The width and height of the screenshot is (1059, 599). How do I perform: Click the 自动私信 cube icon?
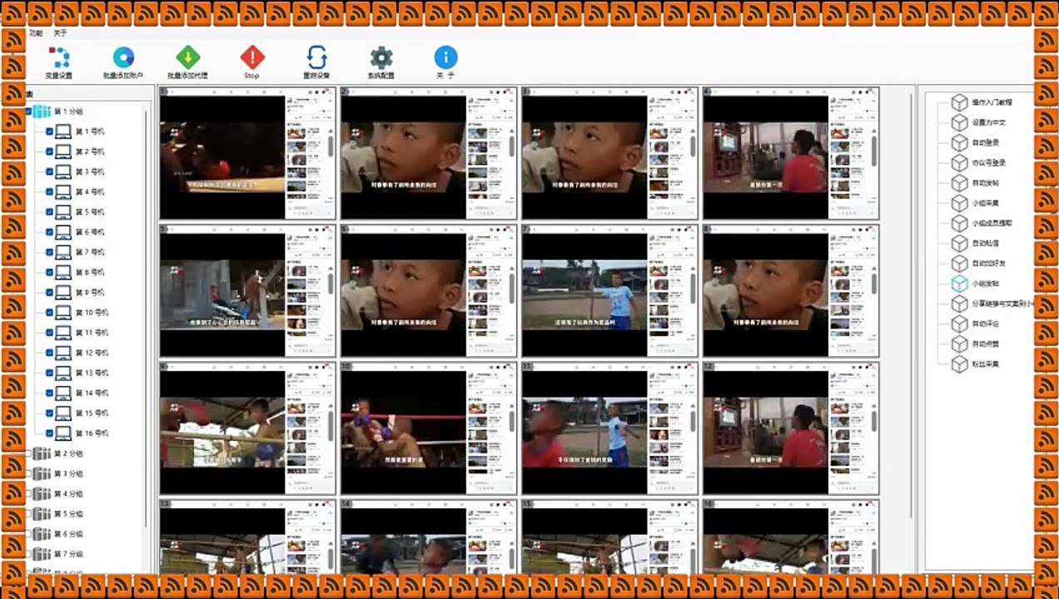pyautogui.click(x=960, y=243)
